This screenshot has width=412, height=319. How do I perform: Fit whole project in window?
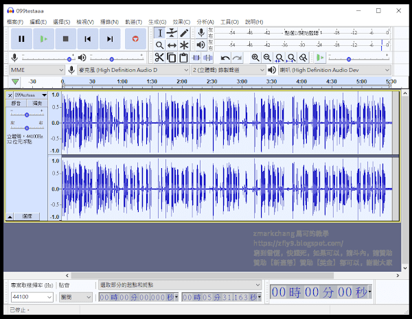[x=291, y=57]
